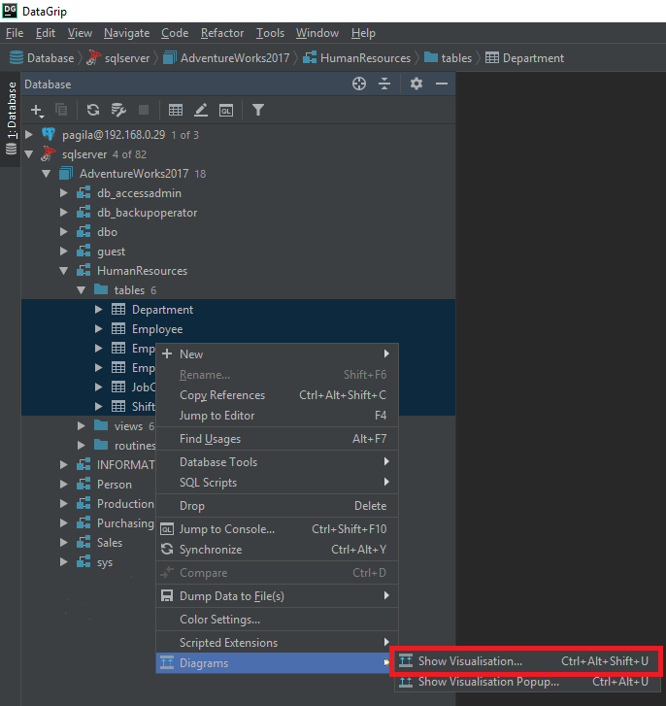Screen dimensions: 666x706
Task: Open Data Source Properties wrench icon
Action: tap(118, 111)
